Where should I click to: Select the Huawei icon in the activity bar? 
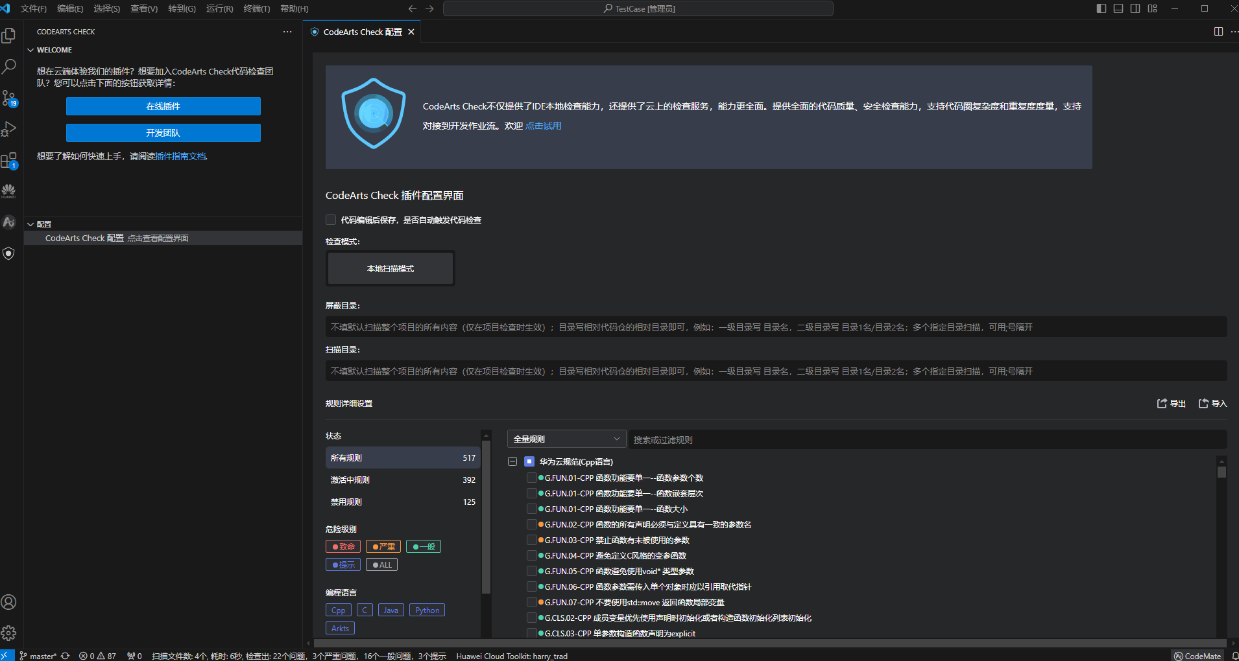pyautogui.click(x=9, y=191)
